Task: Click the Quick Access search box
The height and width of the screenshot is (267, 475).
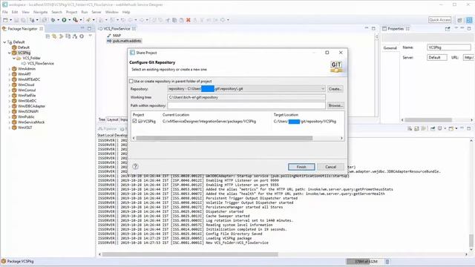Action: pyautogui.click(x=440, y=20)
